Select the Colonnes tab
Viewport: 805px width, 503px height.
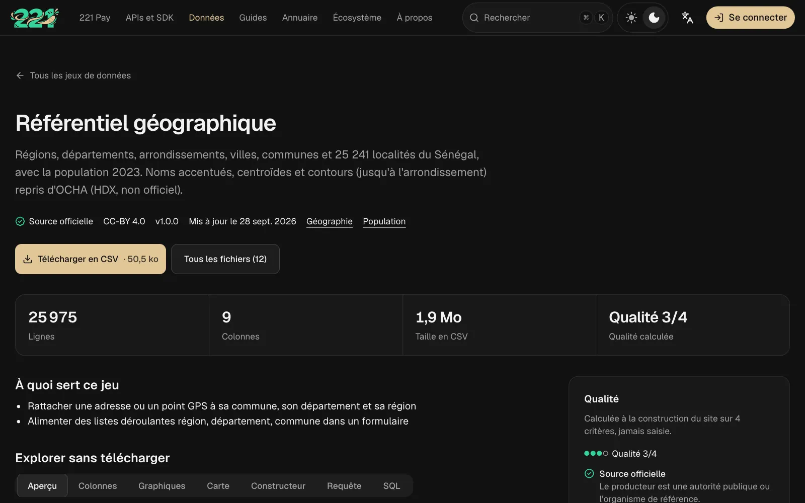(x=98, y=486)
